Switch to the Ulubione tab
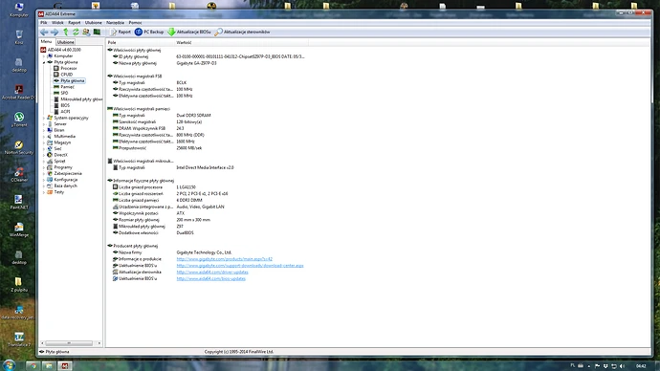Screen dimensions: 660x371 (66, 42)
